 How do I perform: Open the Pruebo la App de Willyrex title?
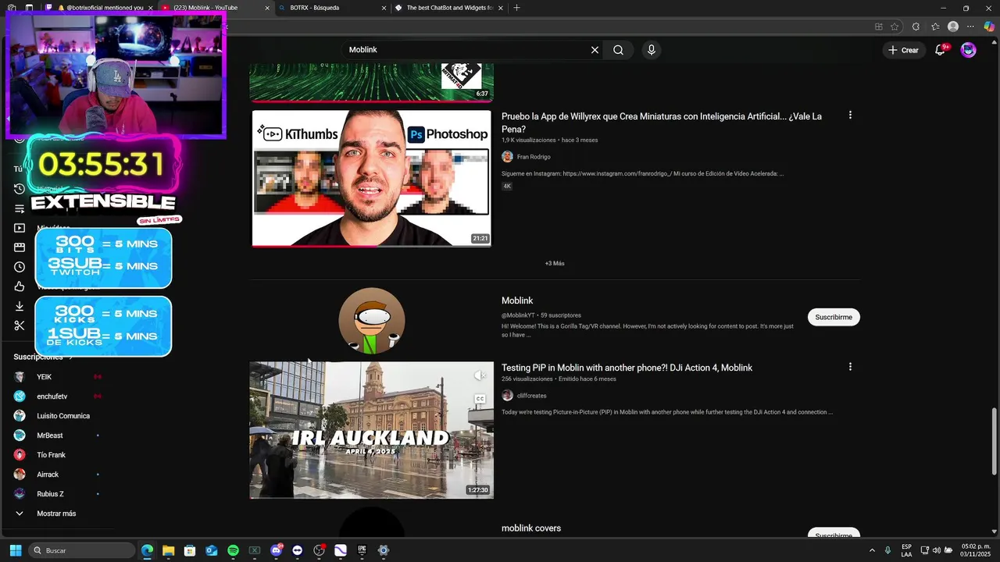pyautogui.click(x=661, y=123)
